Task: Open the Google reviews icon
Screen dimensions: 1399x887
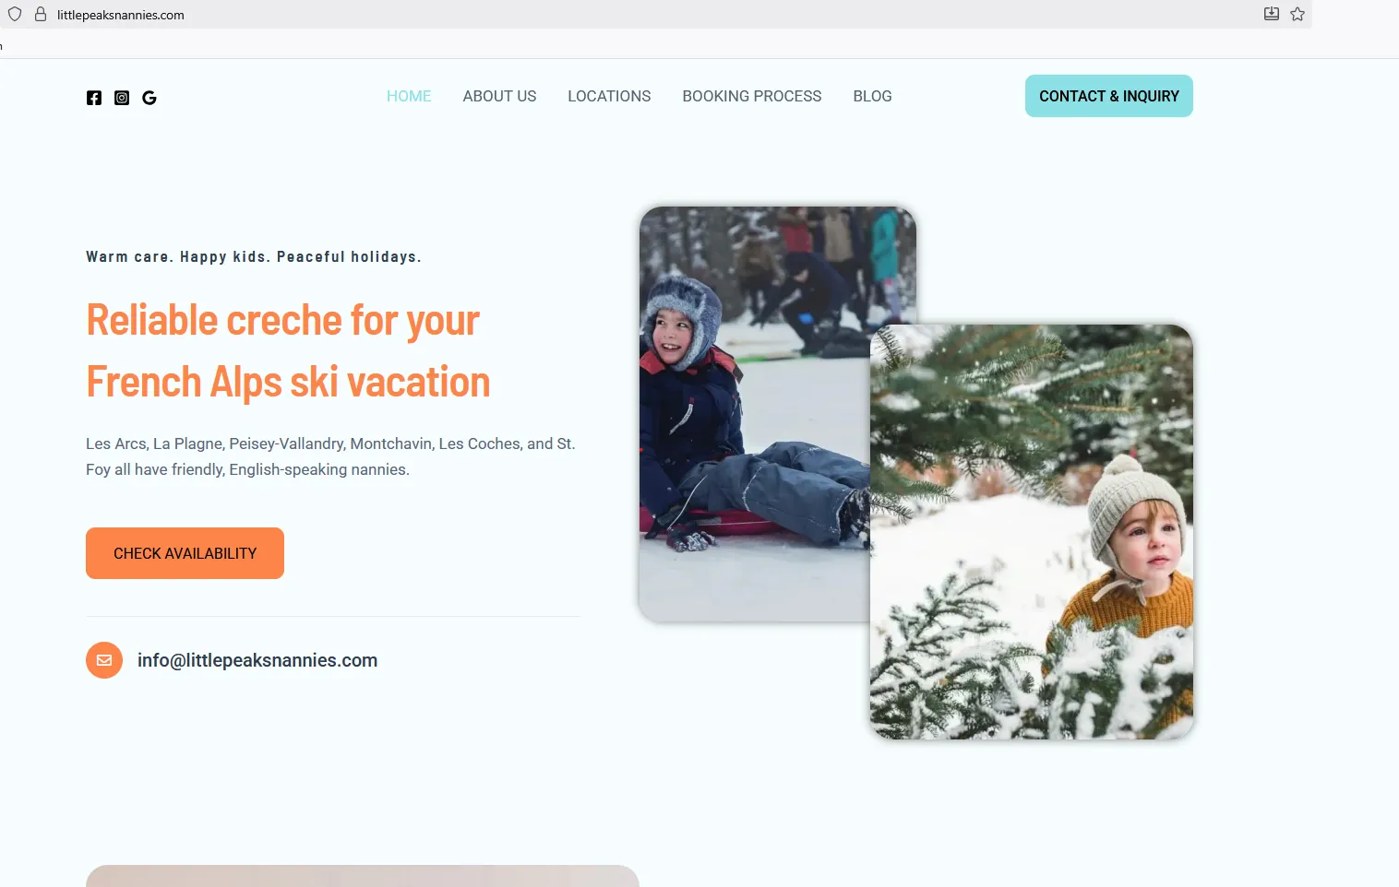Action: click(149, 98)
